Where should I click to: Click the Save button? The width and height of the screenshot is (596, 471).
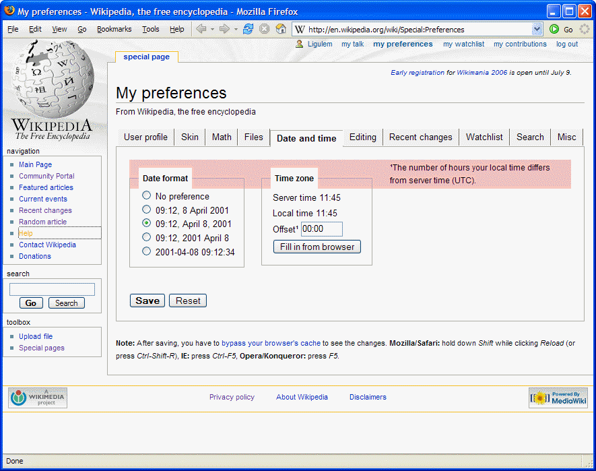coord(147,301)
